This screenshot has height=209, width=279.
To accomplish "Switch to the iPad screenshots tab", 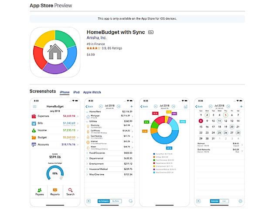I will pyautogui.click(x=76, y=92).
